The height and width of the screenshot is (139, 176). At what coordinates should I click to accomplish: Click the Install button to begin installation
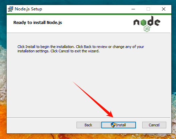119,125
